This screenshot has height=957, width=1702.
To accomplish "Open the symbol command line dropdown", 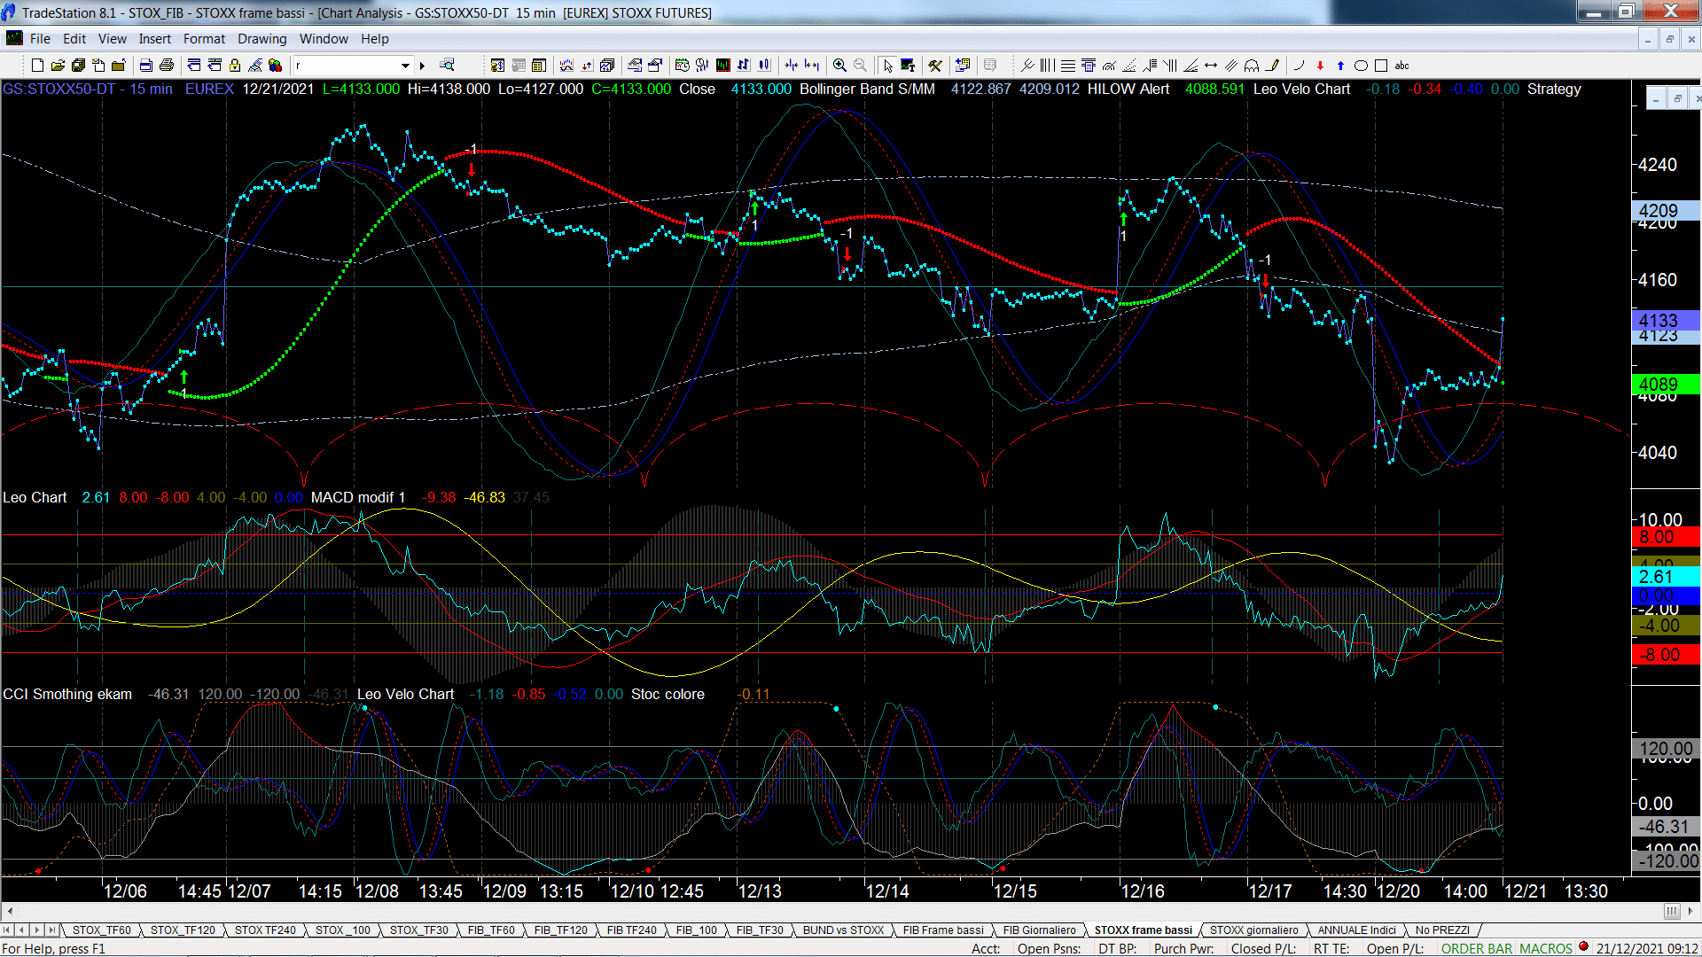I will (405, 65).
